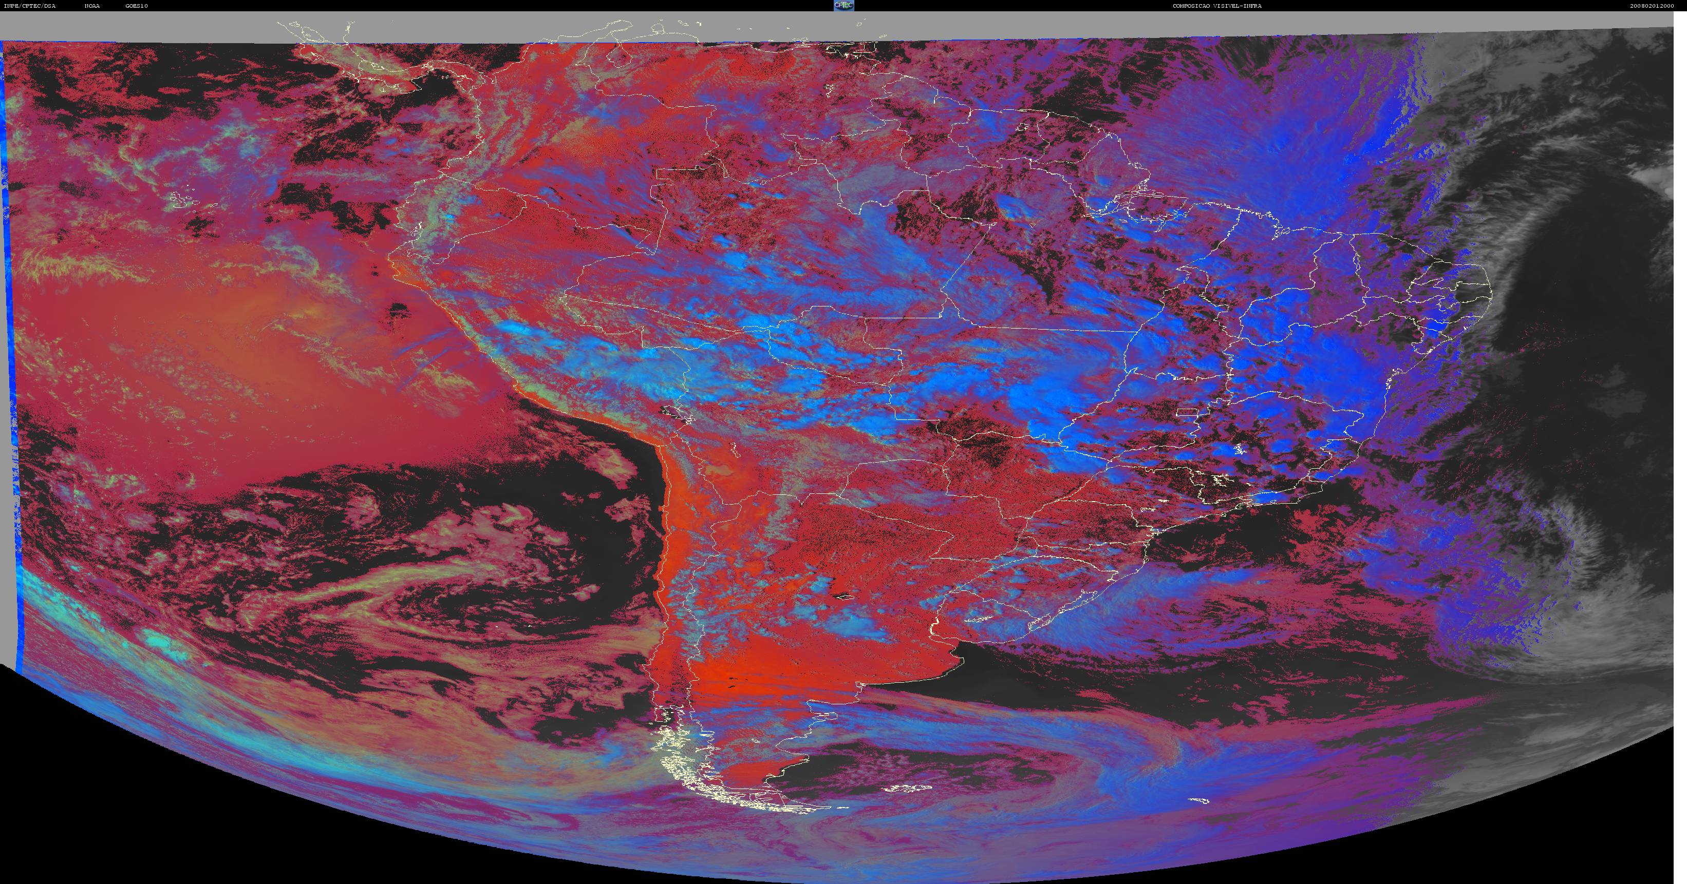Click the INPE/CPTEC/DSA label
The height and width of the screenshot is (884, 1687).
click(x=30, y=6)
